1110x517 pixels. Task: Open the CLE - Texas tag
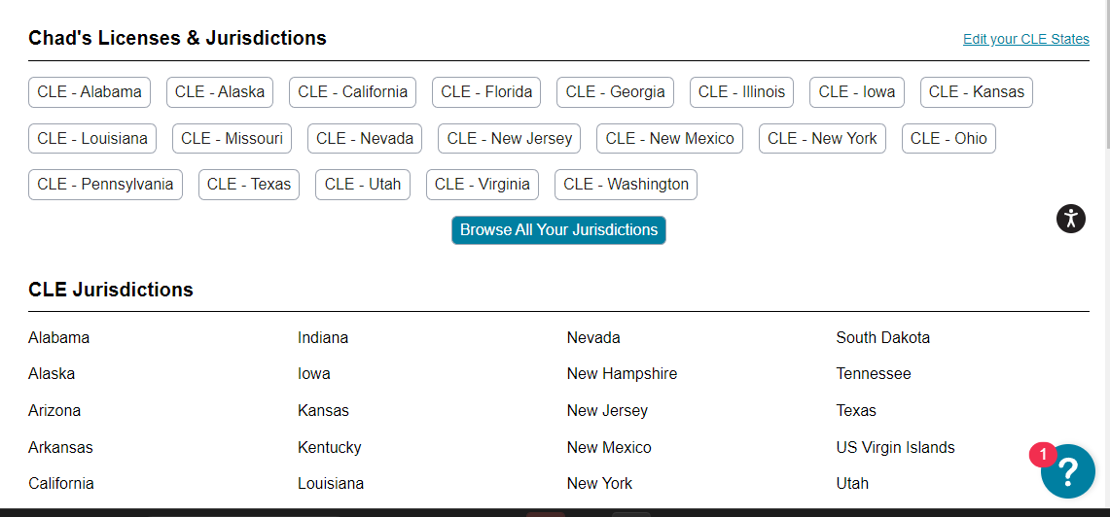coord(249,185)
